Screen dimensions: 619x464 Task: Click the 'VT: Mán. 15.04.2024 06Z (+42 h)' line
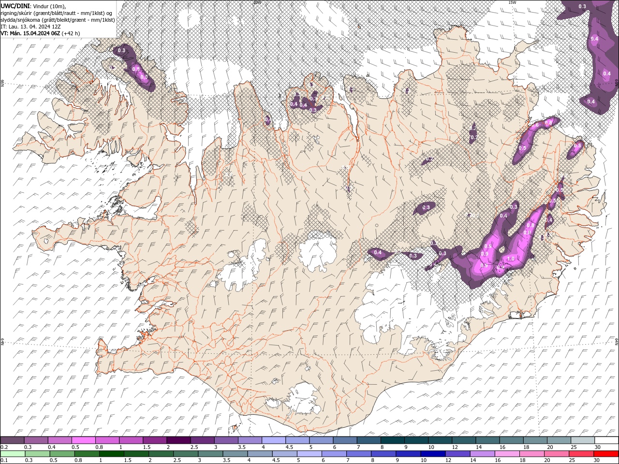pos(40,33)
